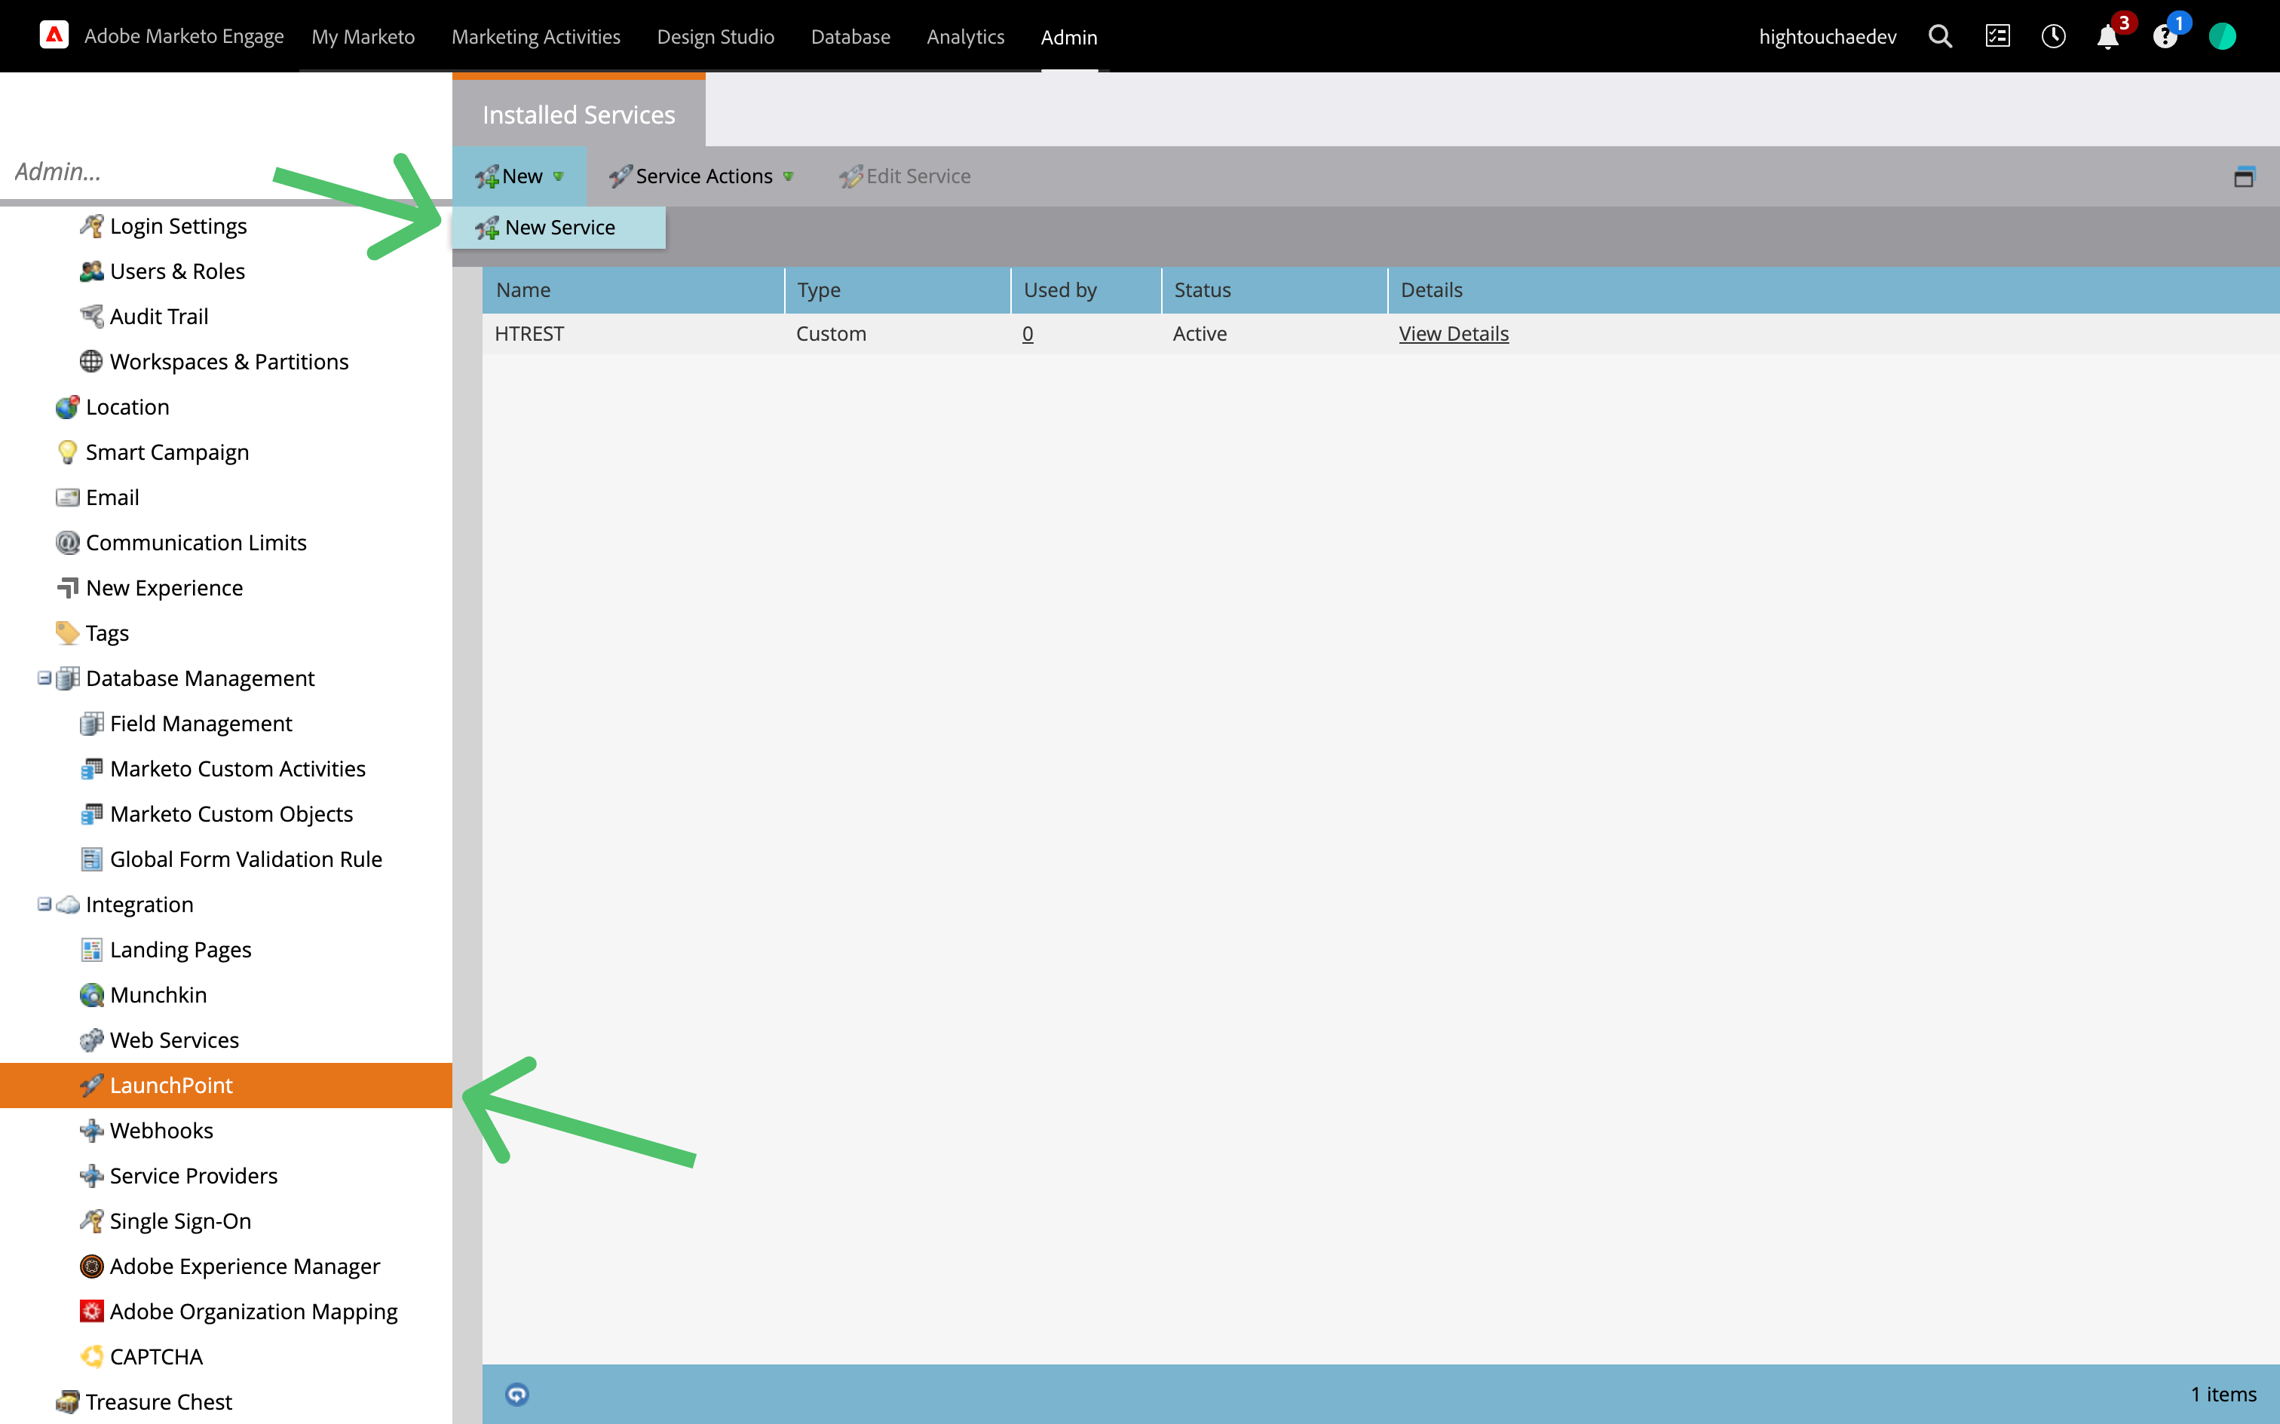The image size is (2280, 1424).
Task: Click the Workspaces & Partitions globe icon
Action: [x=91, y=362]
